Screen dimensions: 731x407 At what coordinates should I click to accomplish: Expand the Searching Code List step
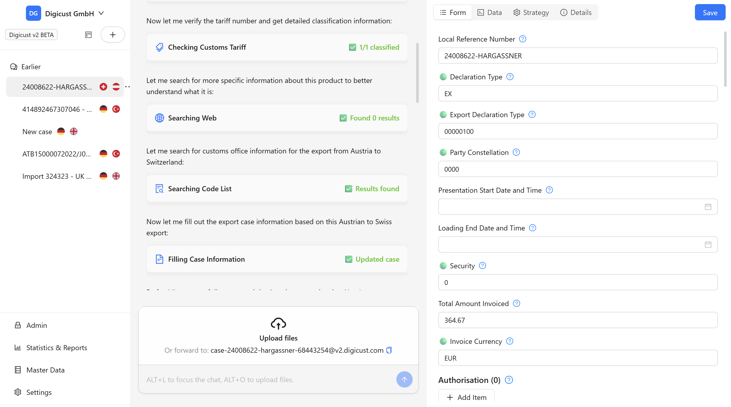(x=277, y=189)
